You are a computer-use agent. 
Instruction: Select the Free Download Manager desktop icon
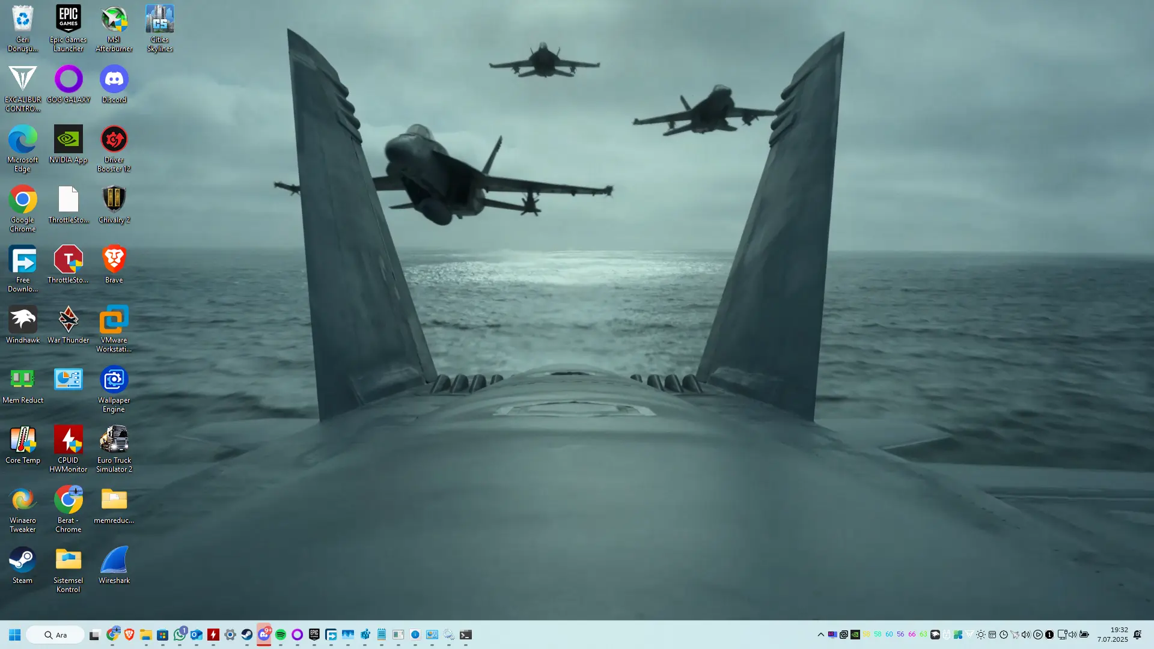(x=23, y=269)
